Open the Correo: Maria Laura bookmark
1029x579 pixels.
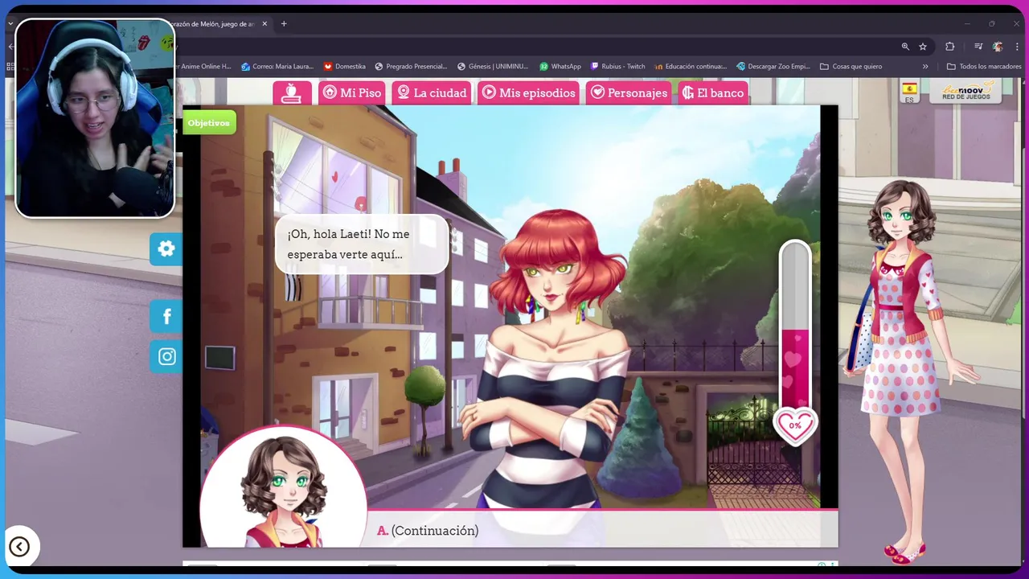pos(277,67)
